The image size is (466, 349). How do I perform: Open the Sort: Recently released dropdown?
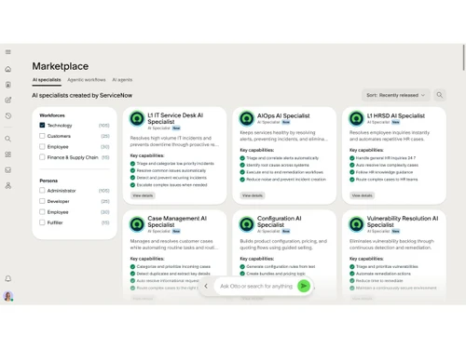395,95
